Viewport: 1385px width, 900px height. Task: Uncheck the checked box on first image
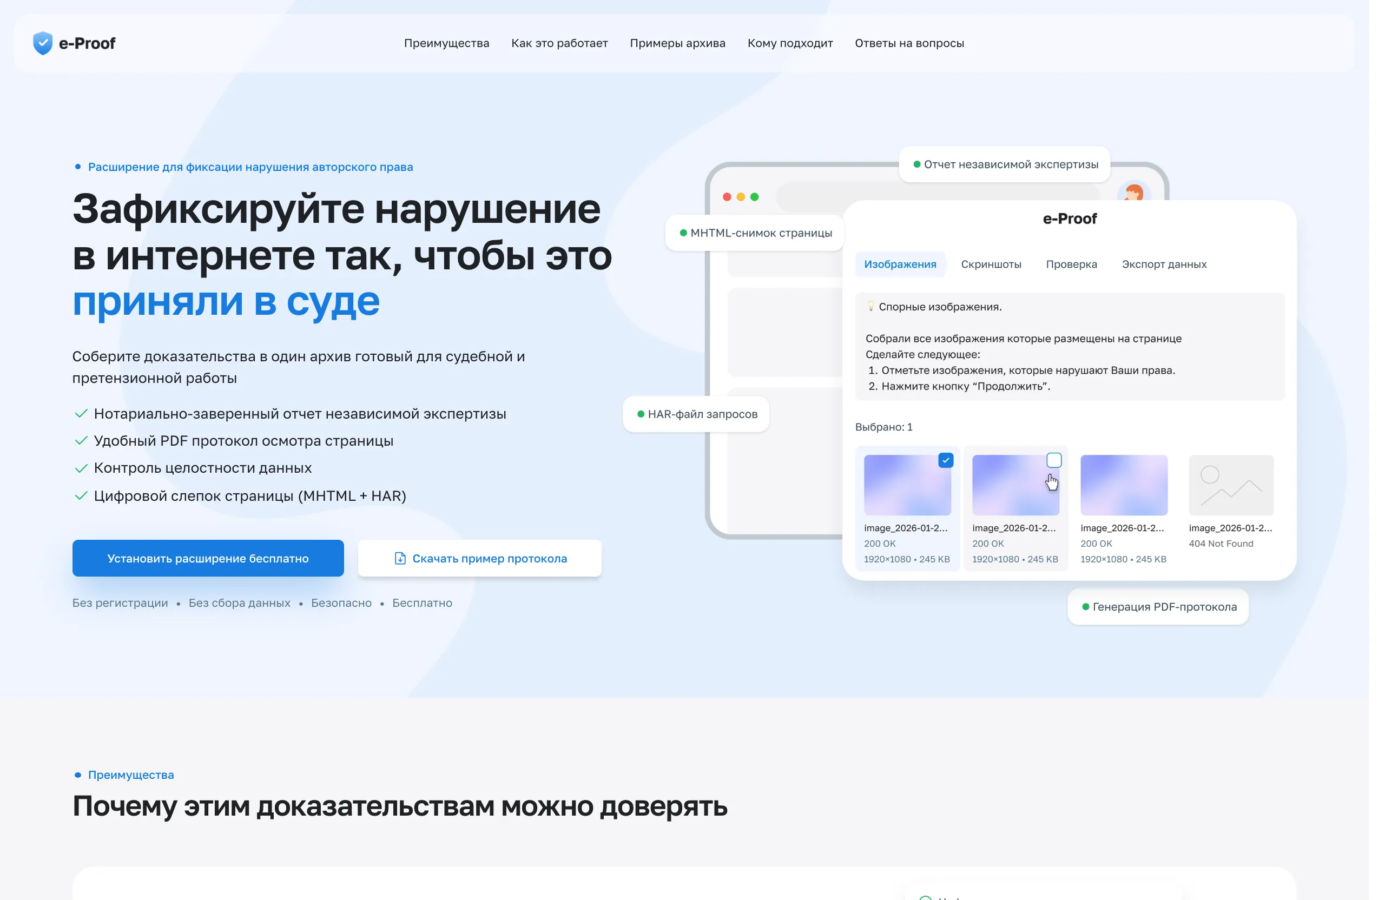click(946, 460)
